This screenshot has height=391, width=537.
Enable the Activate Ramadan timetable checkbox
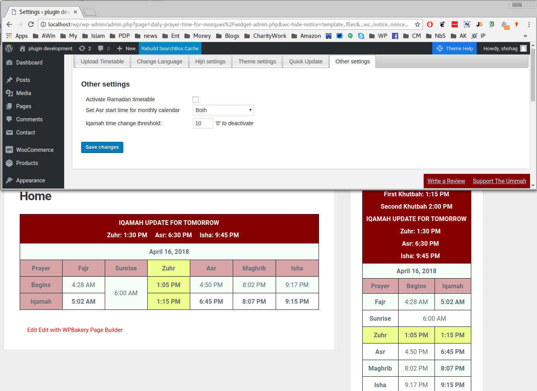point(196,100)
